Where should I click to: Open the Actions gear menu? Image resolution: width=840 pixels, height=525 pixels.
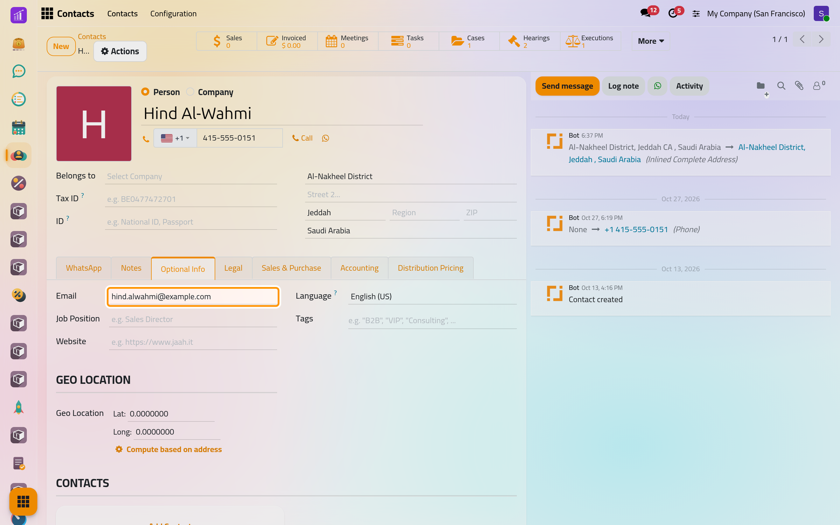(120, 51)
